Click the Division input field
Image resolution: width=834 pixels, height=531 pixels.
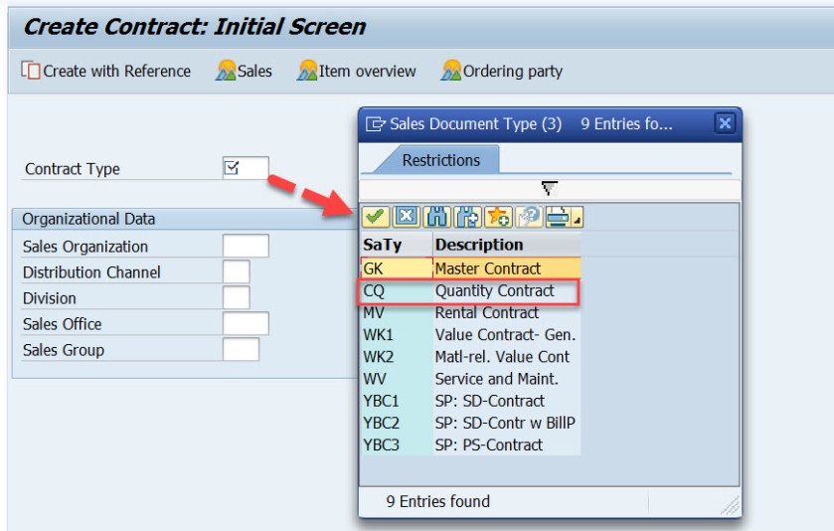[x=237, y=297]
